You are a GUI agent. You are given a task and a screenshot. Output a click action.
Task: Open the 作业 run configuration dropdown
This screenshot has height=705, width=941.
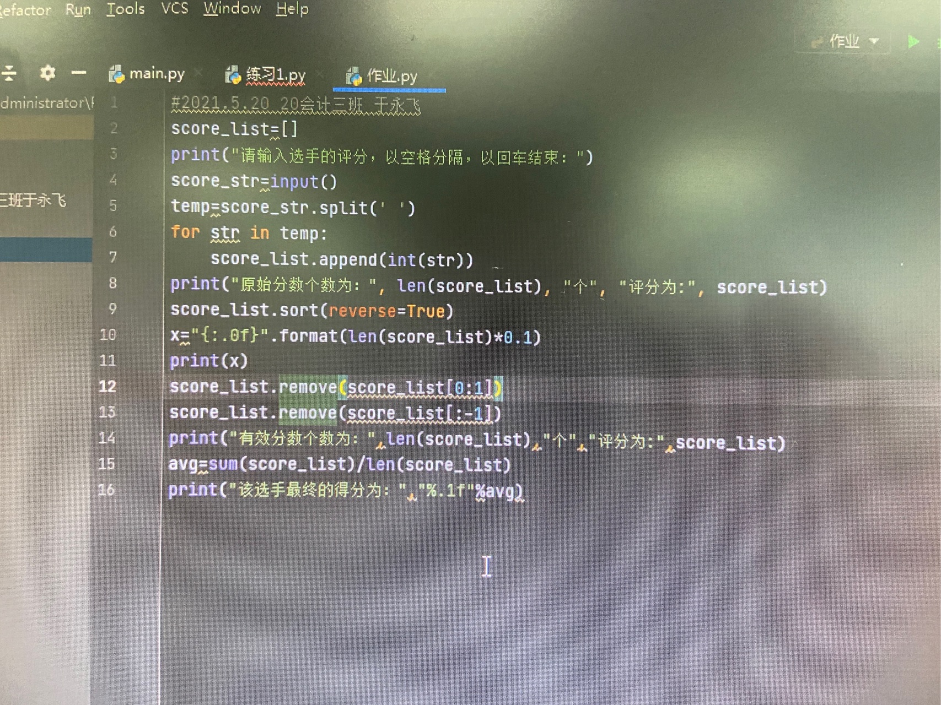click(x=874, y=41)
